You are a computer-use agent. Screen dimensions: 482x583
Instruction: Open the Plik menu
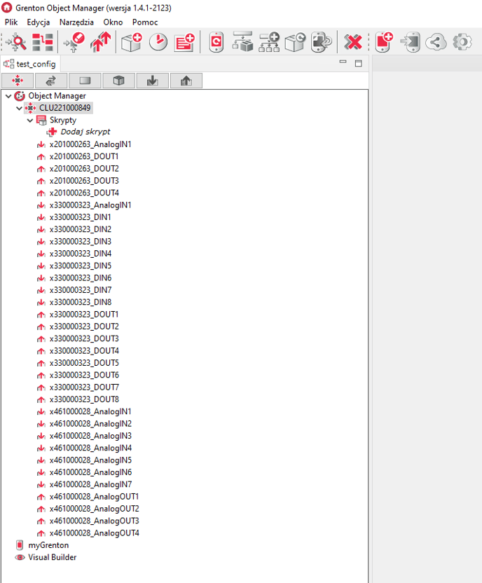11,22
